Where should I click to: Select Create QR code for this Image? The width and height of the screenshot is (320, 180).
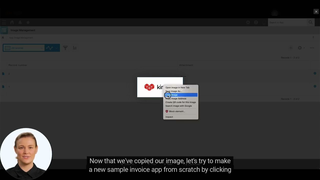(x=180, y=102)
